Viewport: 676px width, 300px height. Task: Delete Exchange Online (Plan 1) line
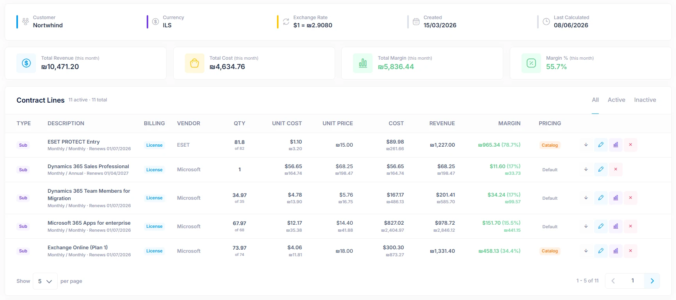tap(630, 251)
